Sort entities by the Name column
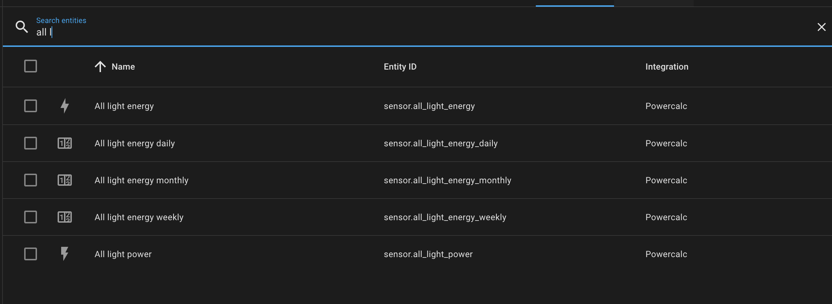The width and height of the screenshot is (832, 304). pyautogui.click(x=123, y=66)
